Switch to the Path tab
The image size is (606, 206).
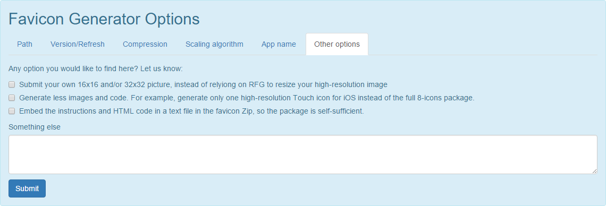pyautogui.click(x=25, y=45)
